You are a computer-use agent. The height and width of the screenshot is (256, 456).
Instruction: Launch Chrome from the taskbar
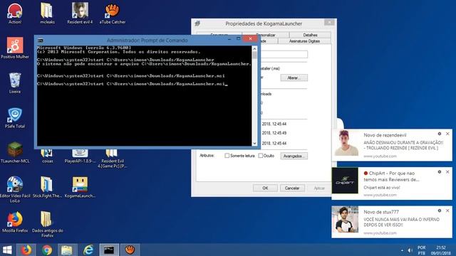(47, 250)
